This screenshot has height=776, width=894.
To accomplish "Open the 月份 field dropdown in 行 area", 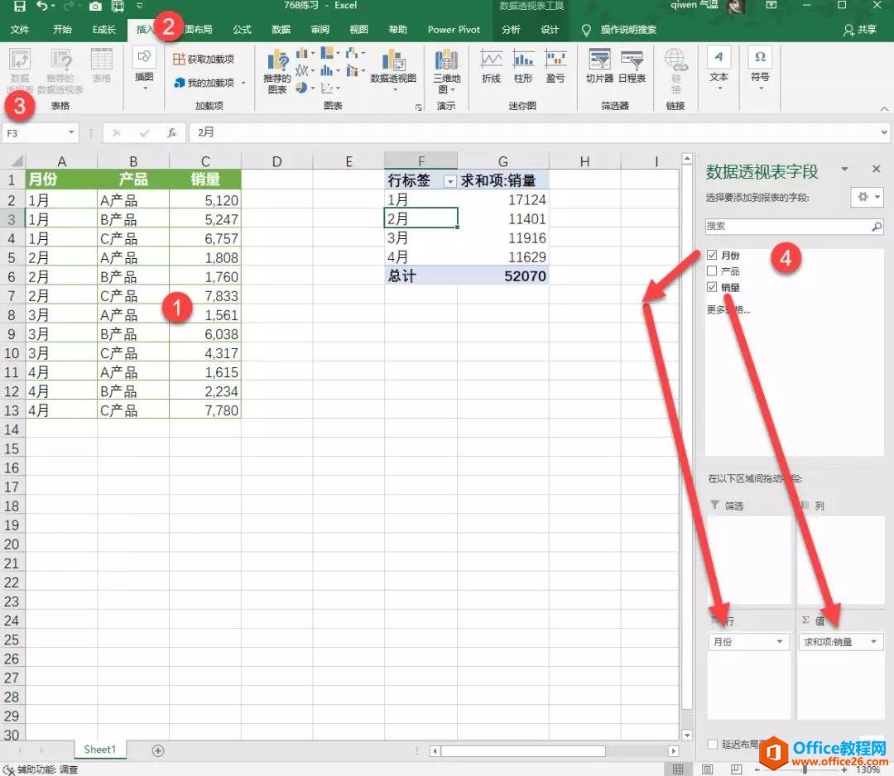I will pos(778,641).
